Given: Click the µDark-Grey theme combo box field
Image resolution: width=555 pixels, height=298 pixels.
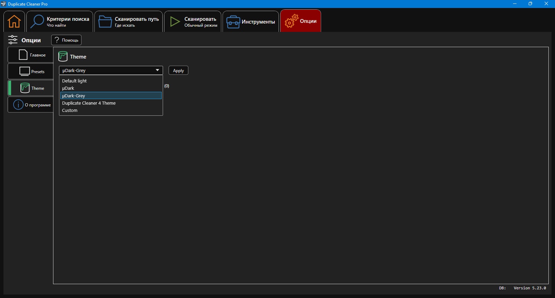Looking at the screenshot, I should coord(111,70).
